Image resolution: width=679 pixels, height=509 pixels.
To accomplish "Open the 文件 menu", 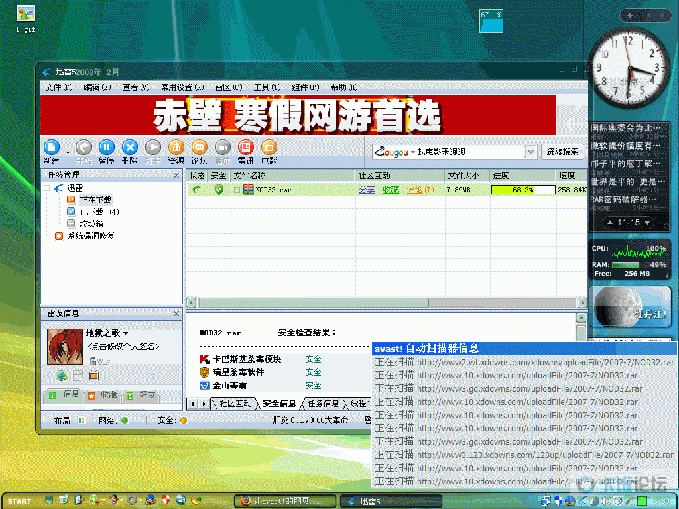I will click(x=59, y=87).
